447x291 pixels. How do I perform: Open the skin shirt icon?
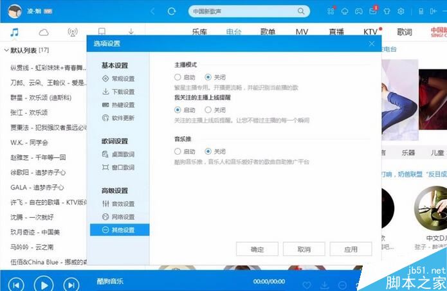click(x=387, y=11)
